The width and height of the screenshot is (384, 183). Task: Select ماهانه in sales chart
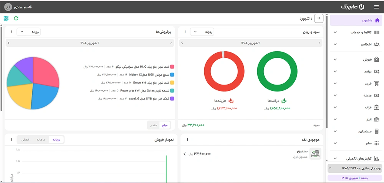[x=41, y=140]
